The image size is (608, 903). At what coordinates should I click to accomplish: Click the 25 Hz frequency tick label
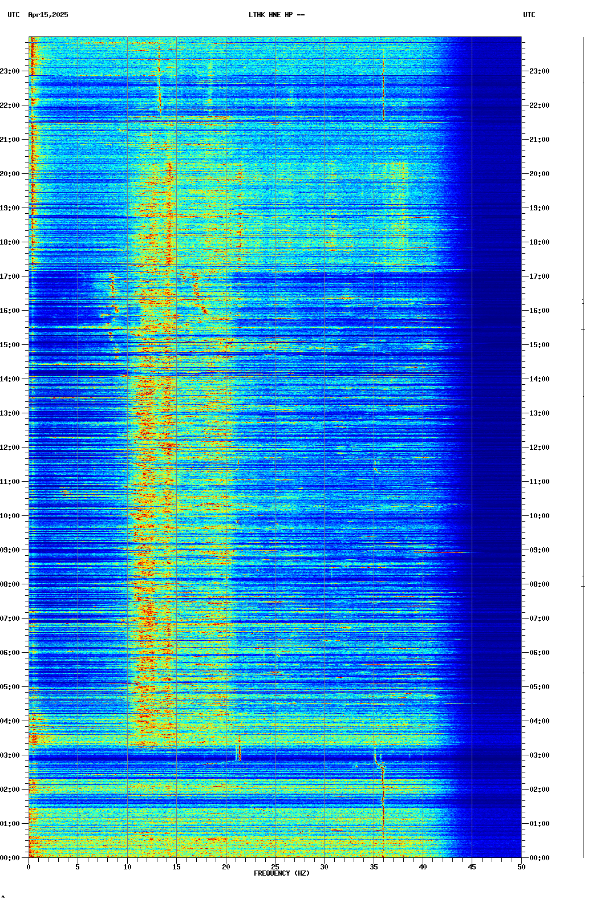tap(275, 867)
